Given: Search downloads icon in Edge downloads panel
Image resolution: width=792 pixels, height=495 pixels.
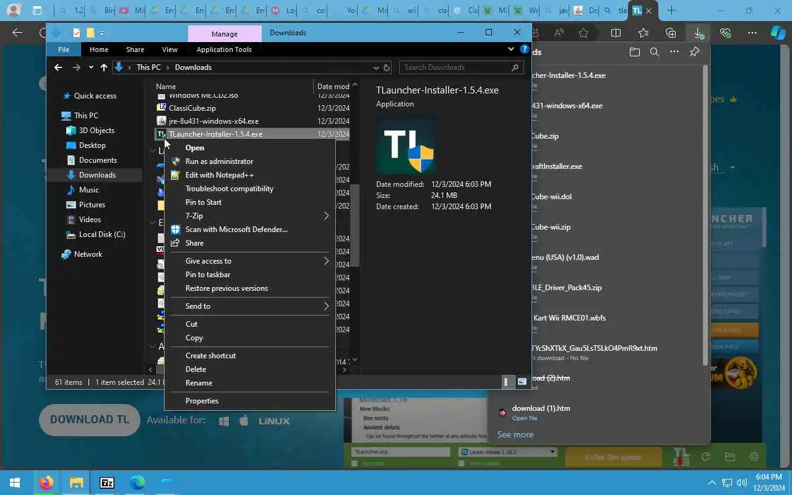Looking at the screenshot, I should (x=654, y=52).
